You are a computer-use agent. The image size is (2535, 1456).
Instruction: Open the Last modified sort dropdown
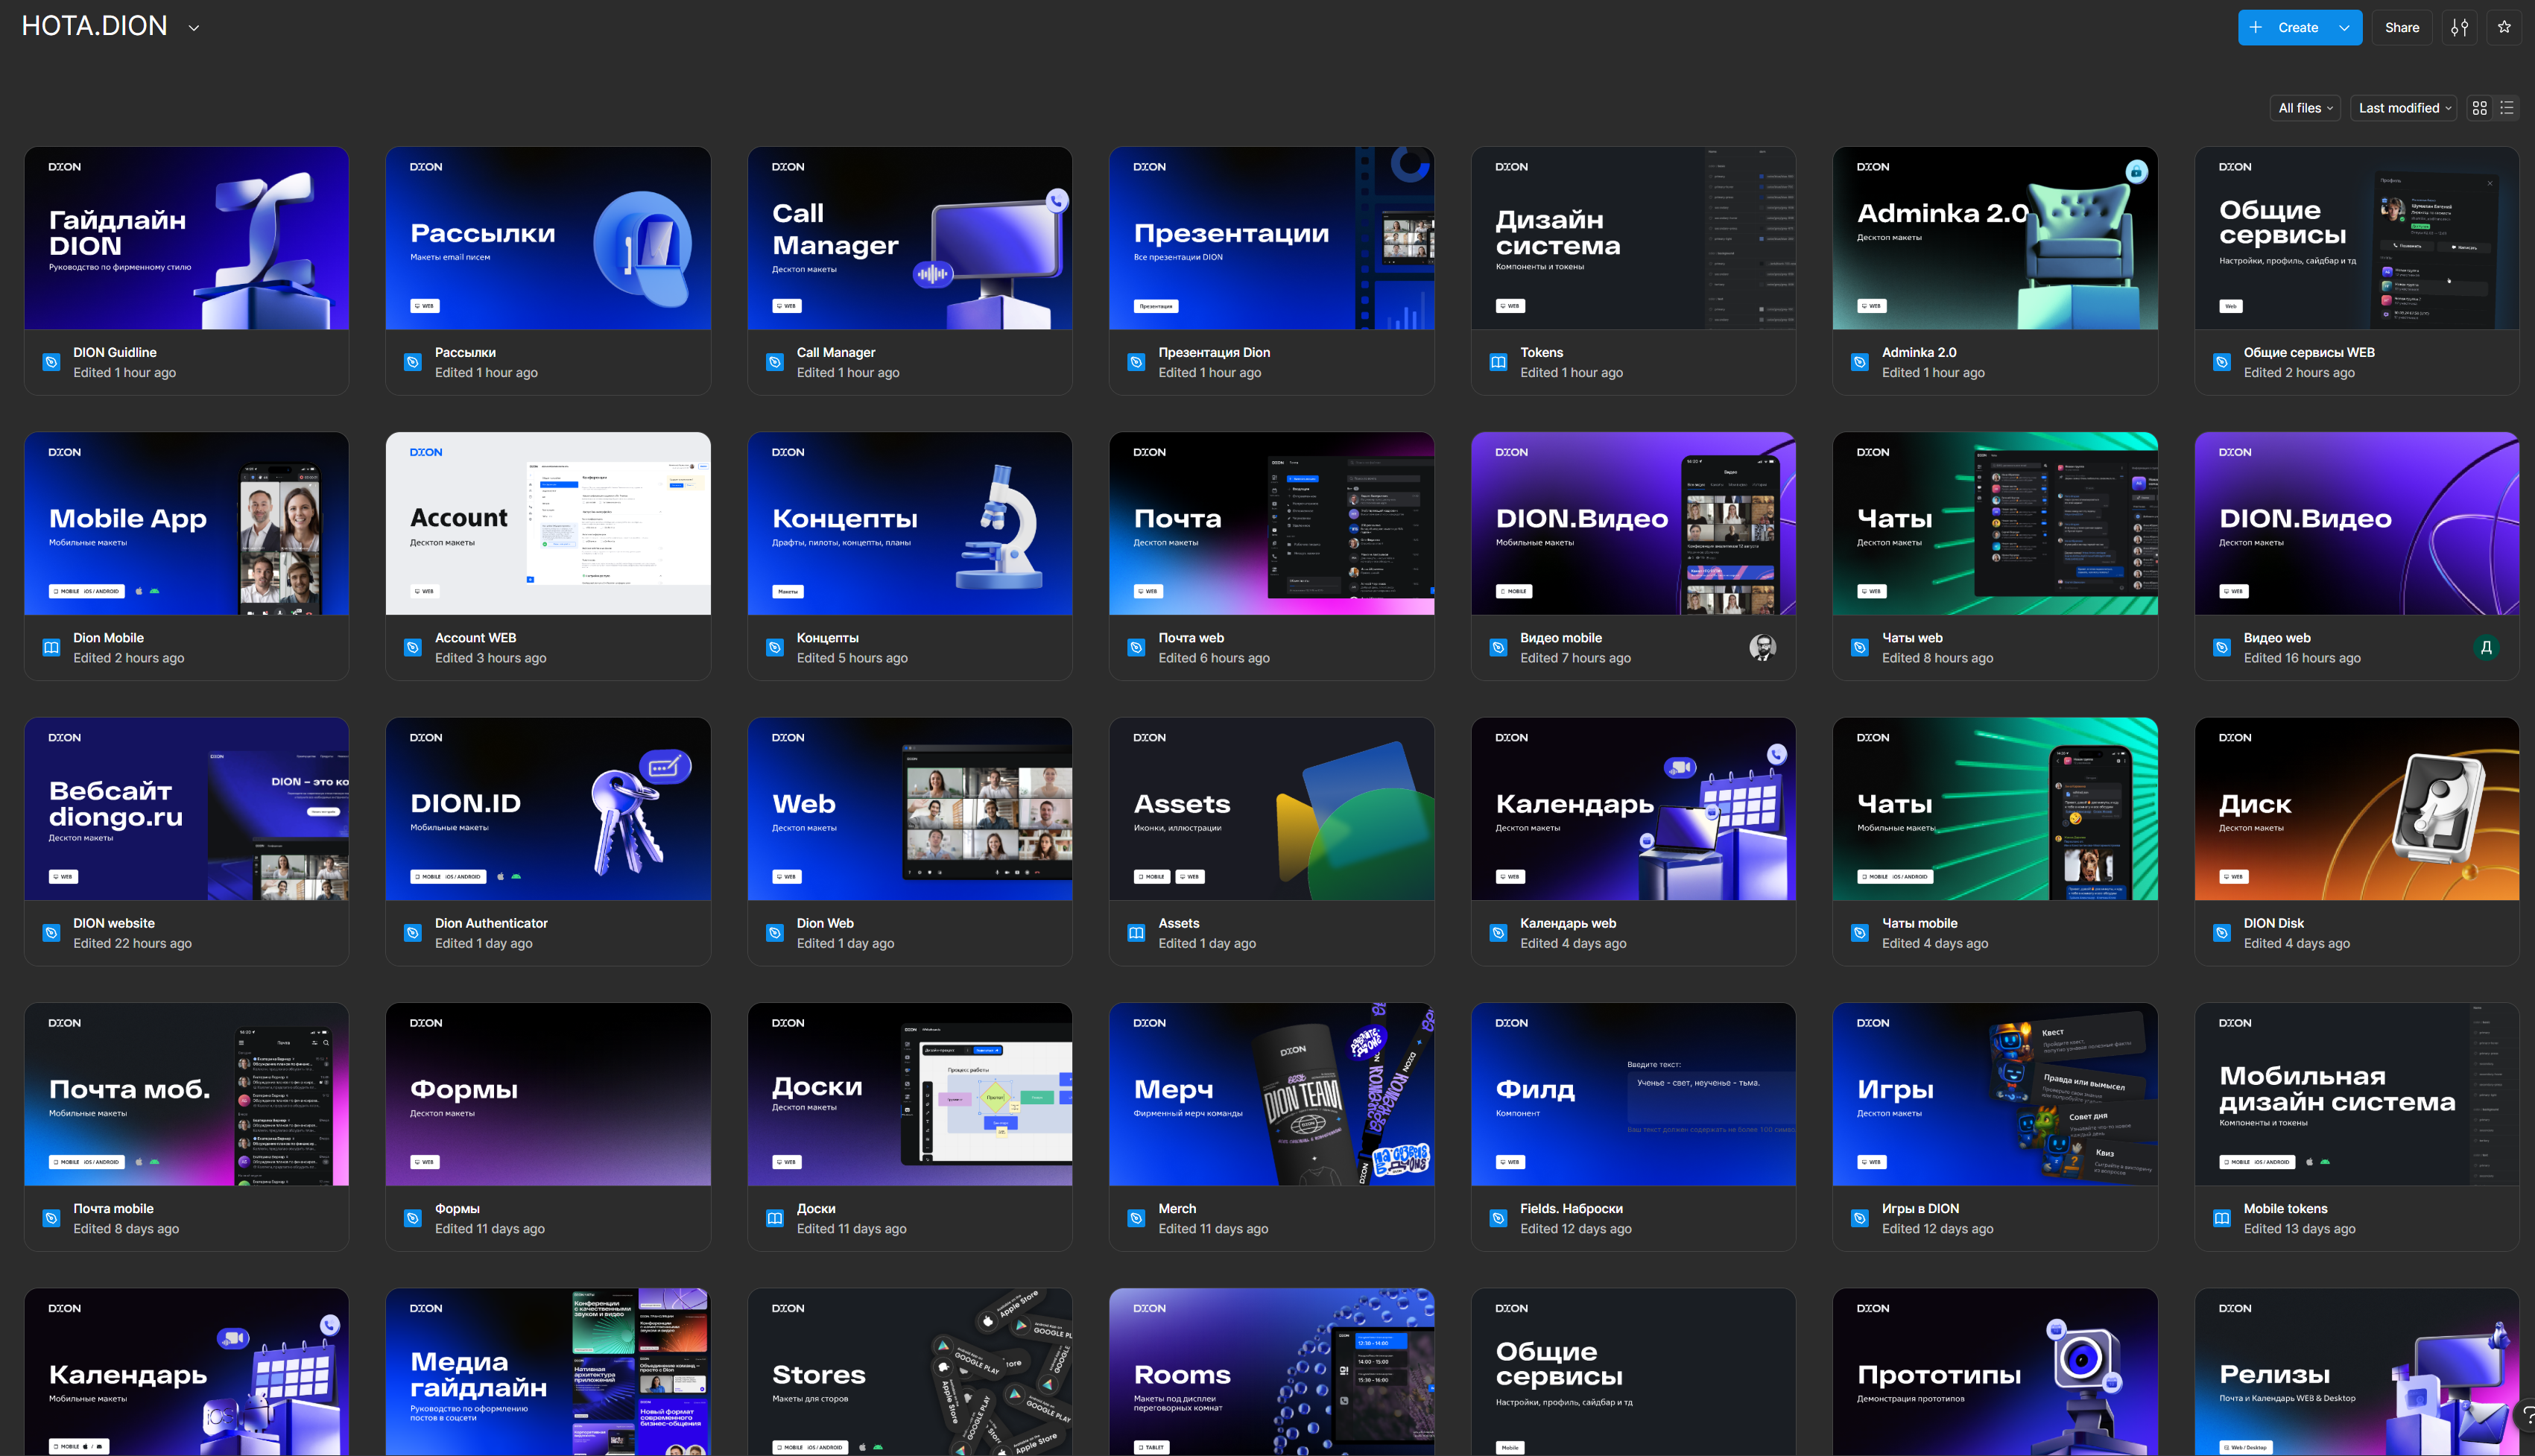point(2404,108)
